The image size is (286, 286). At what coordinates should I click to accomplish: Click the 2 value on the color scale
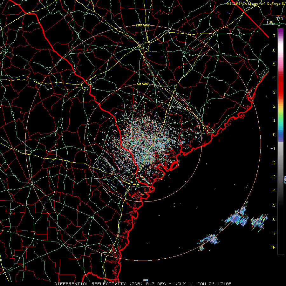274,106
